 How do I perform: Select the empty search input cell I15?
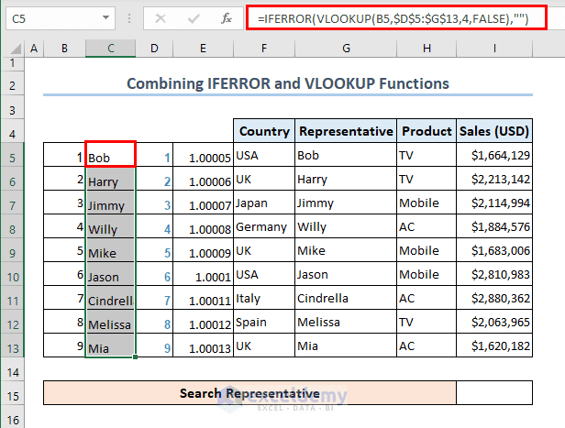click(494, 393)
